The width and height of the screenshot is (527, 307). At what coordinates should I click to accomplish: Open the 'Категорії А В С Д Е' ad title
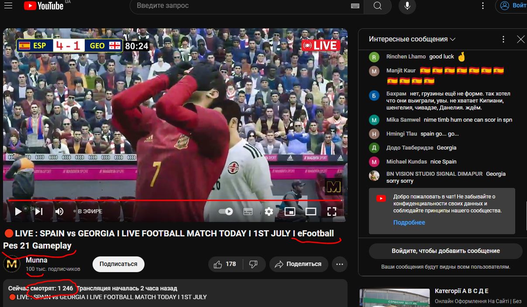coord(462,291)
